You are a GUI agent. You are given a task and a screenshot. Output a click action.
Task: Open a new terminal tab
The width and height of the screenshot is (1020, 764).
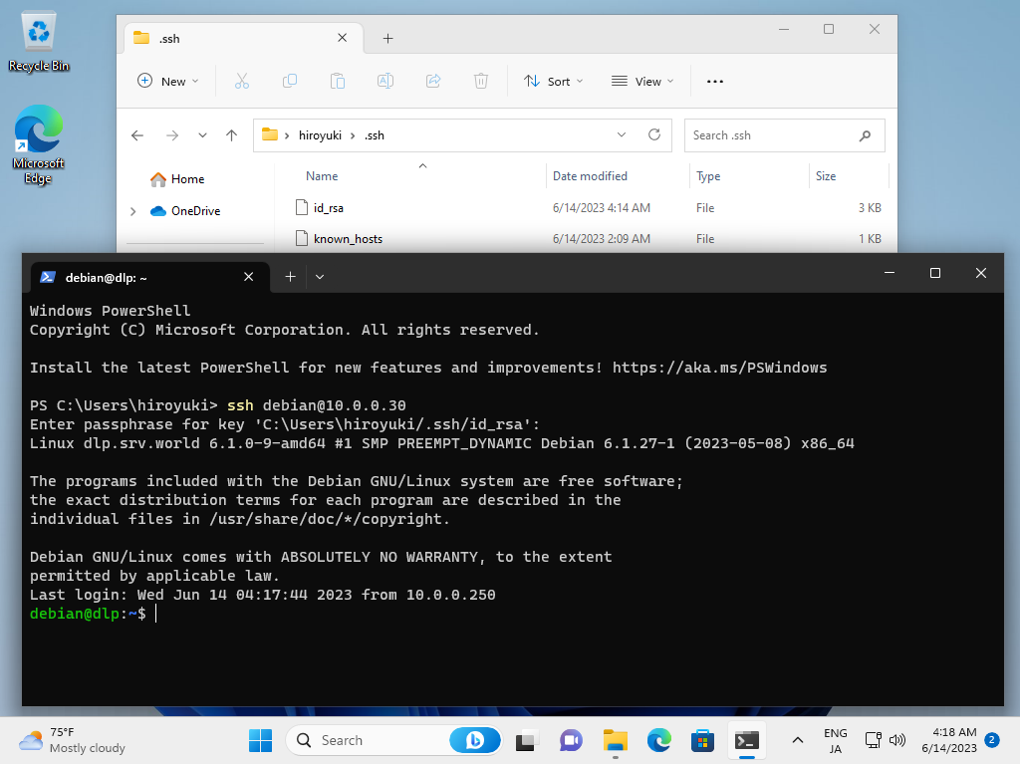(290, 277)
